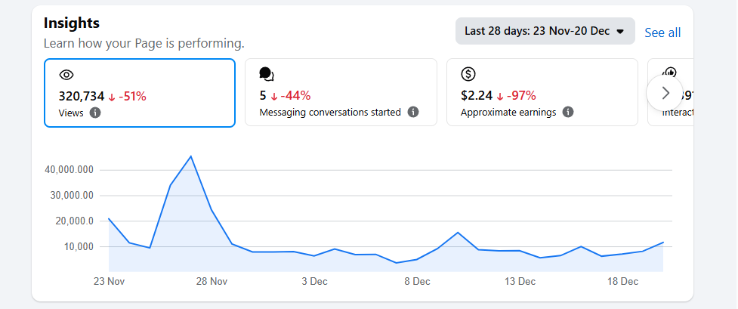738x309 pixels.
Task: Click the highest peak on views chart
Action: [191, 156]
